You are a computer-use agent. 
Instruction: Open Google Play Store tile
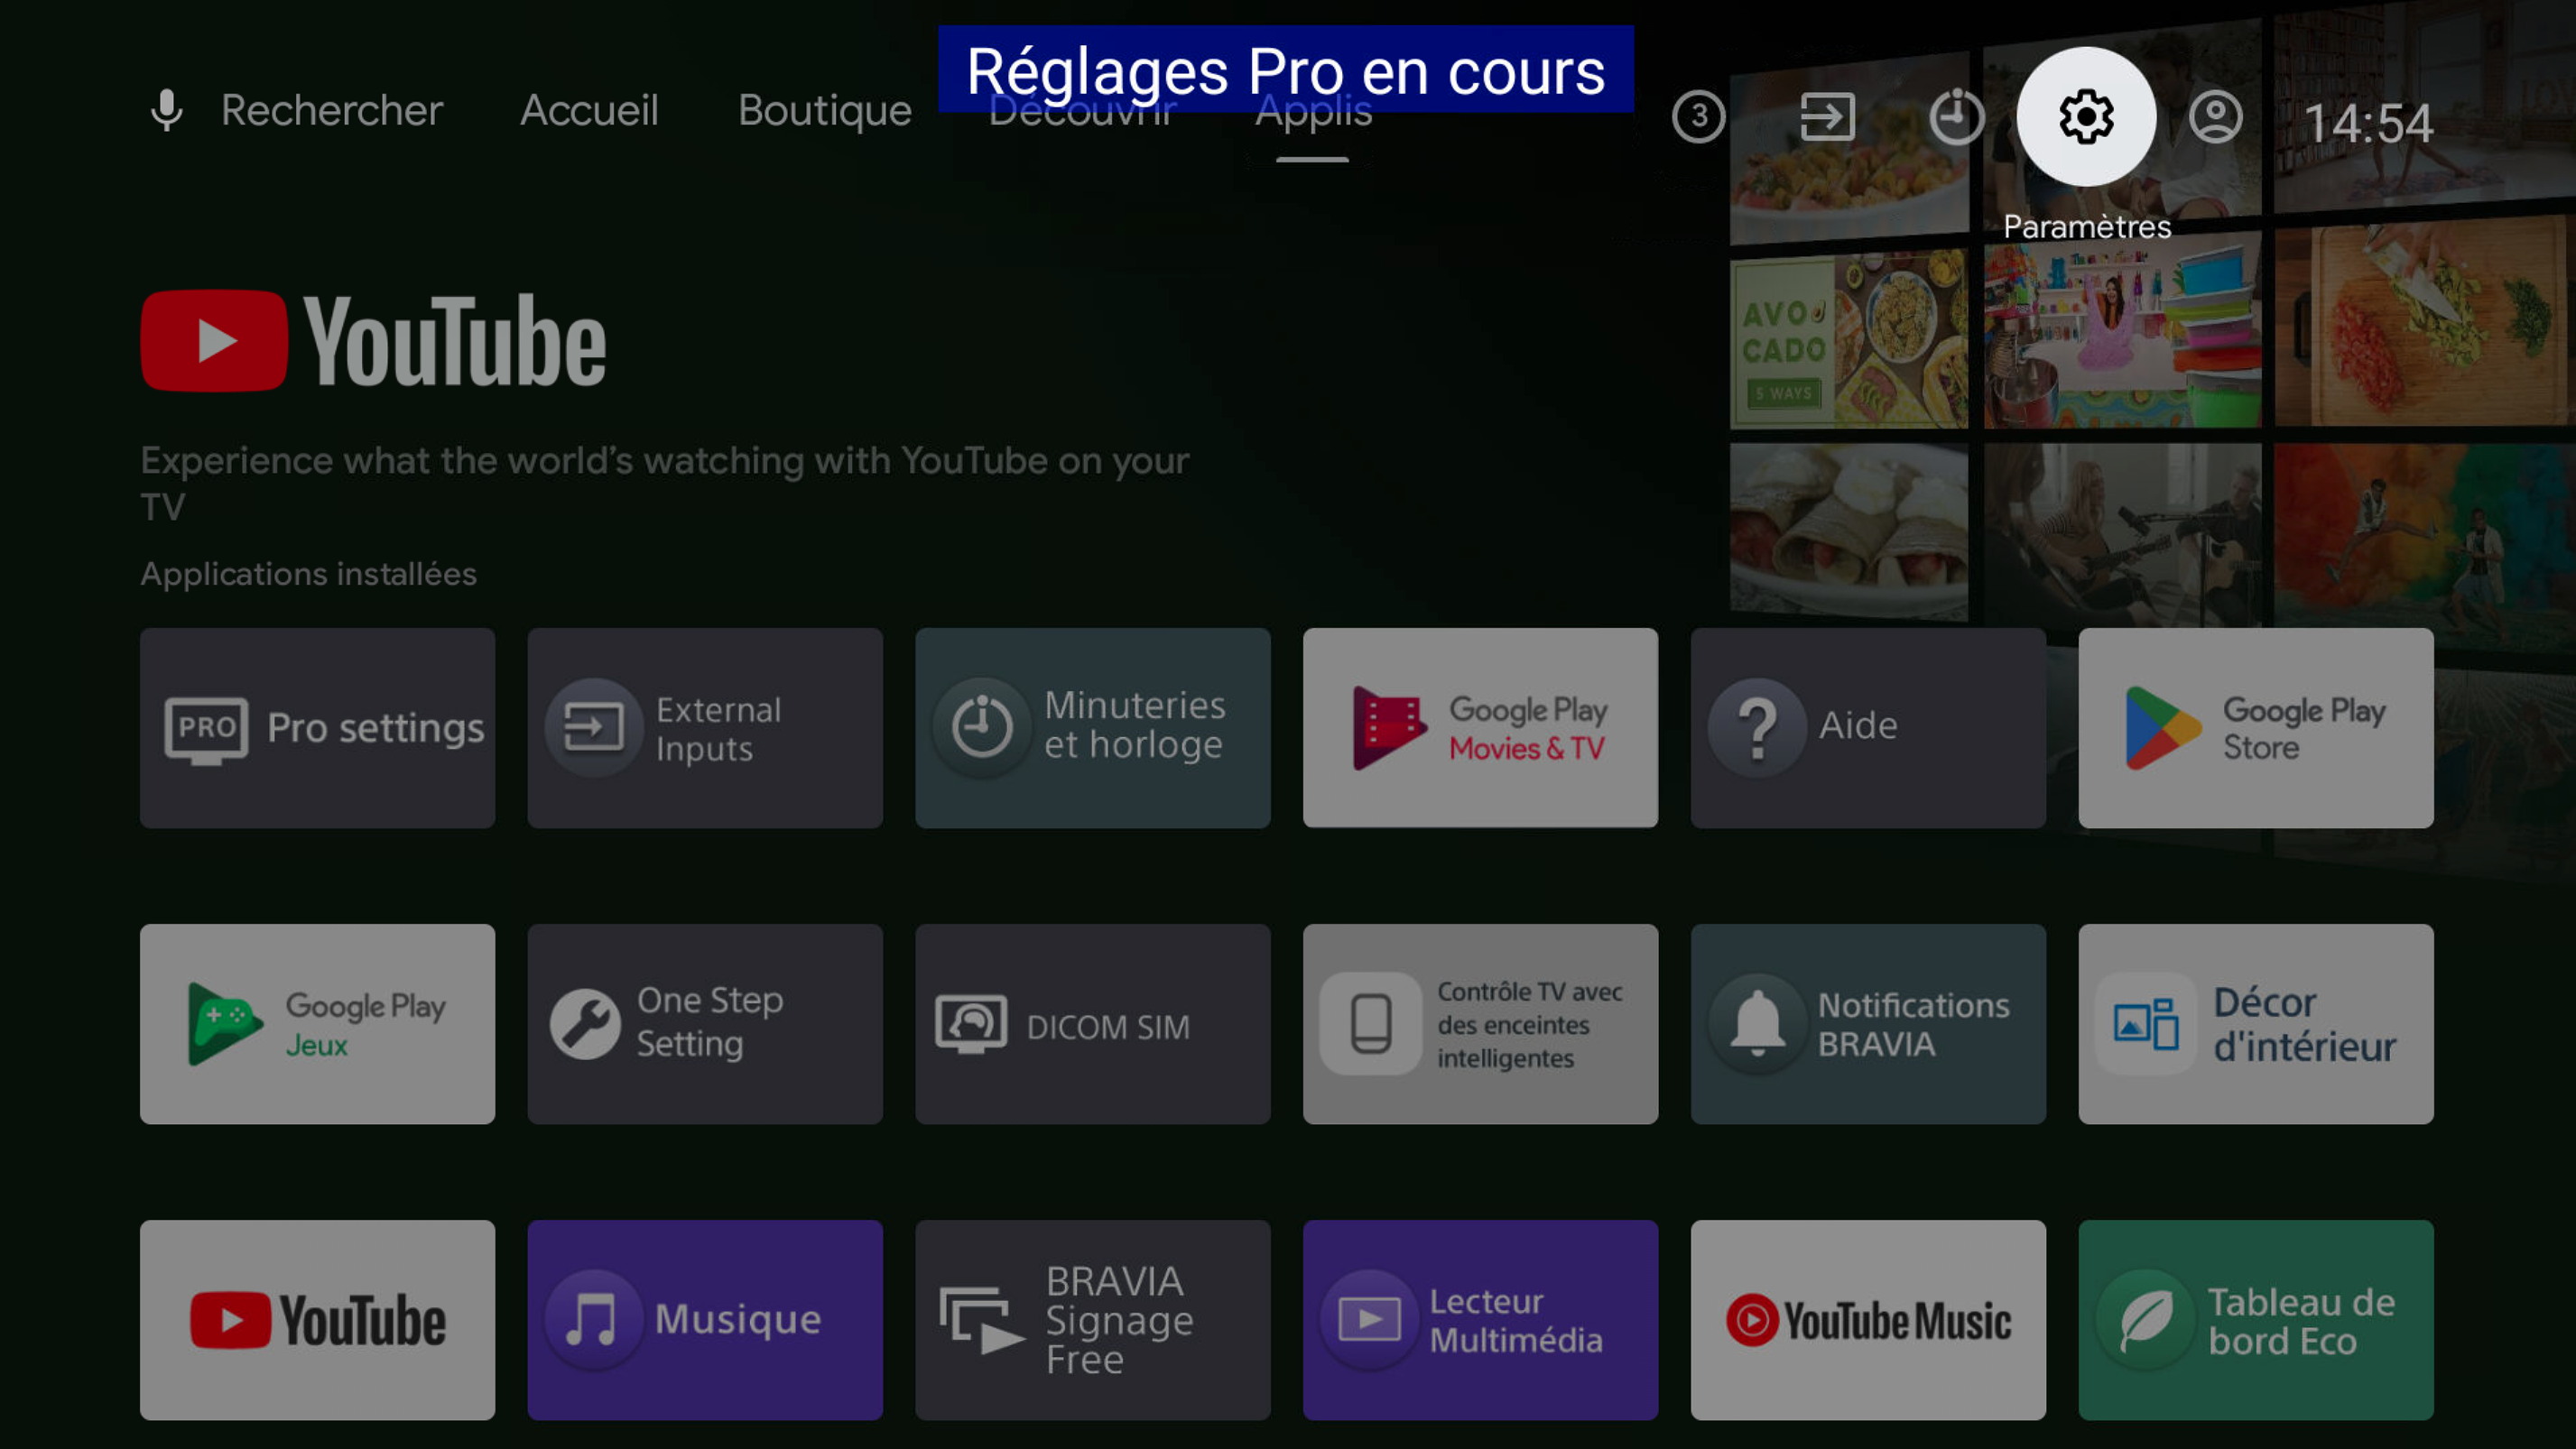tap(2255, 727)
